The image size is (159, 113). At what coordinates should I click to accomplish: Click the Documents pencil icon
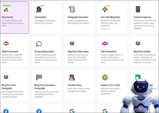click(6, 10)
